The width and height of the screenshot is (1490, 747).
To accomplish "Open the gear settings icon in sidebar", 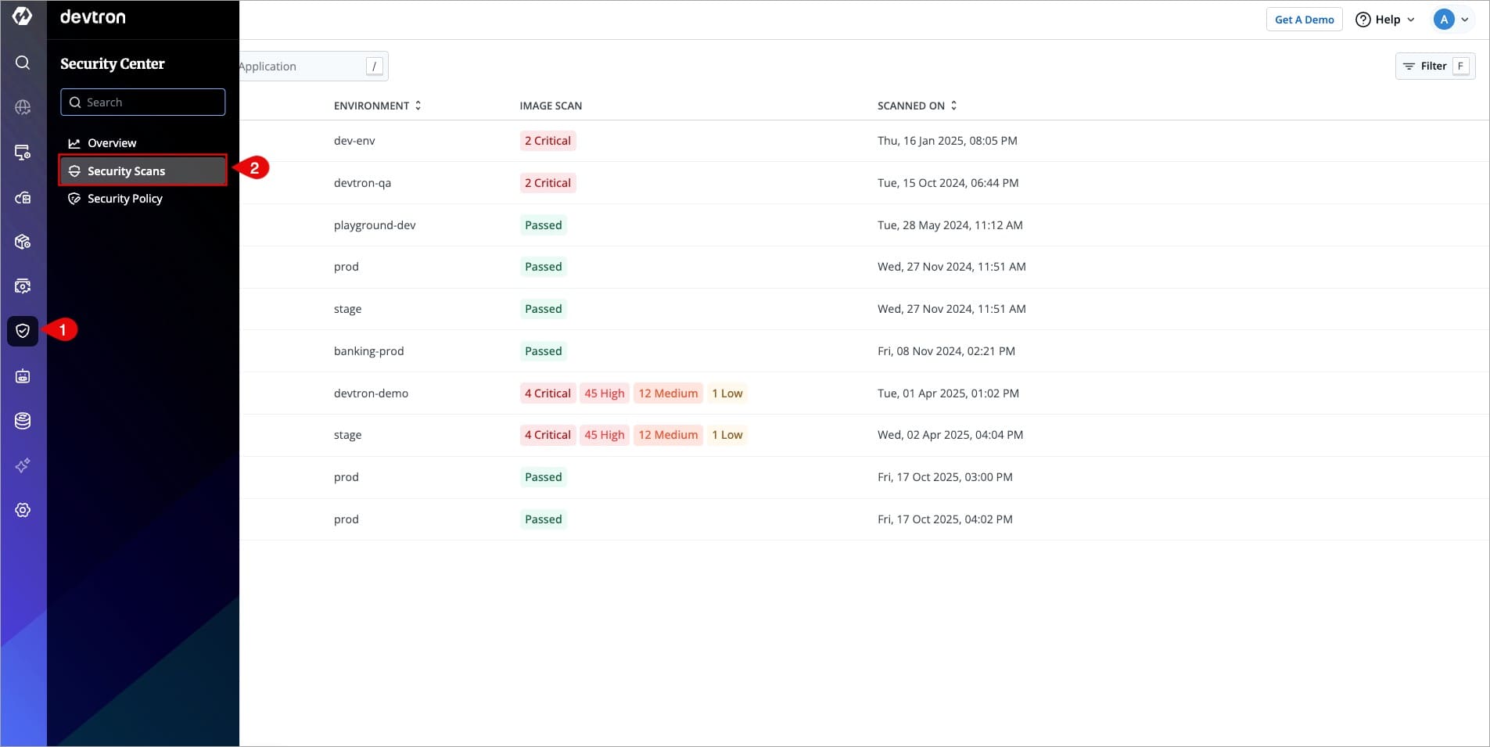I will (23, 510).
